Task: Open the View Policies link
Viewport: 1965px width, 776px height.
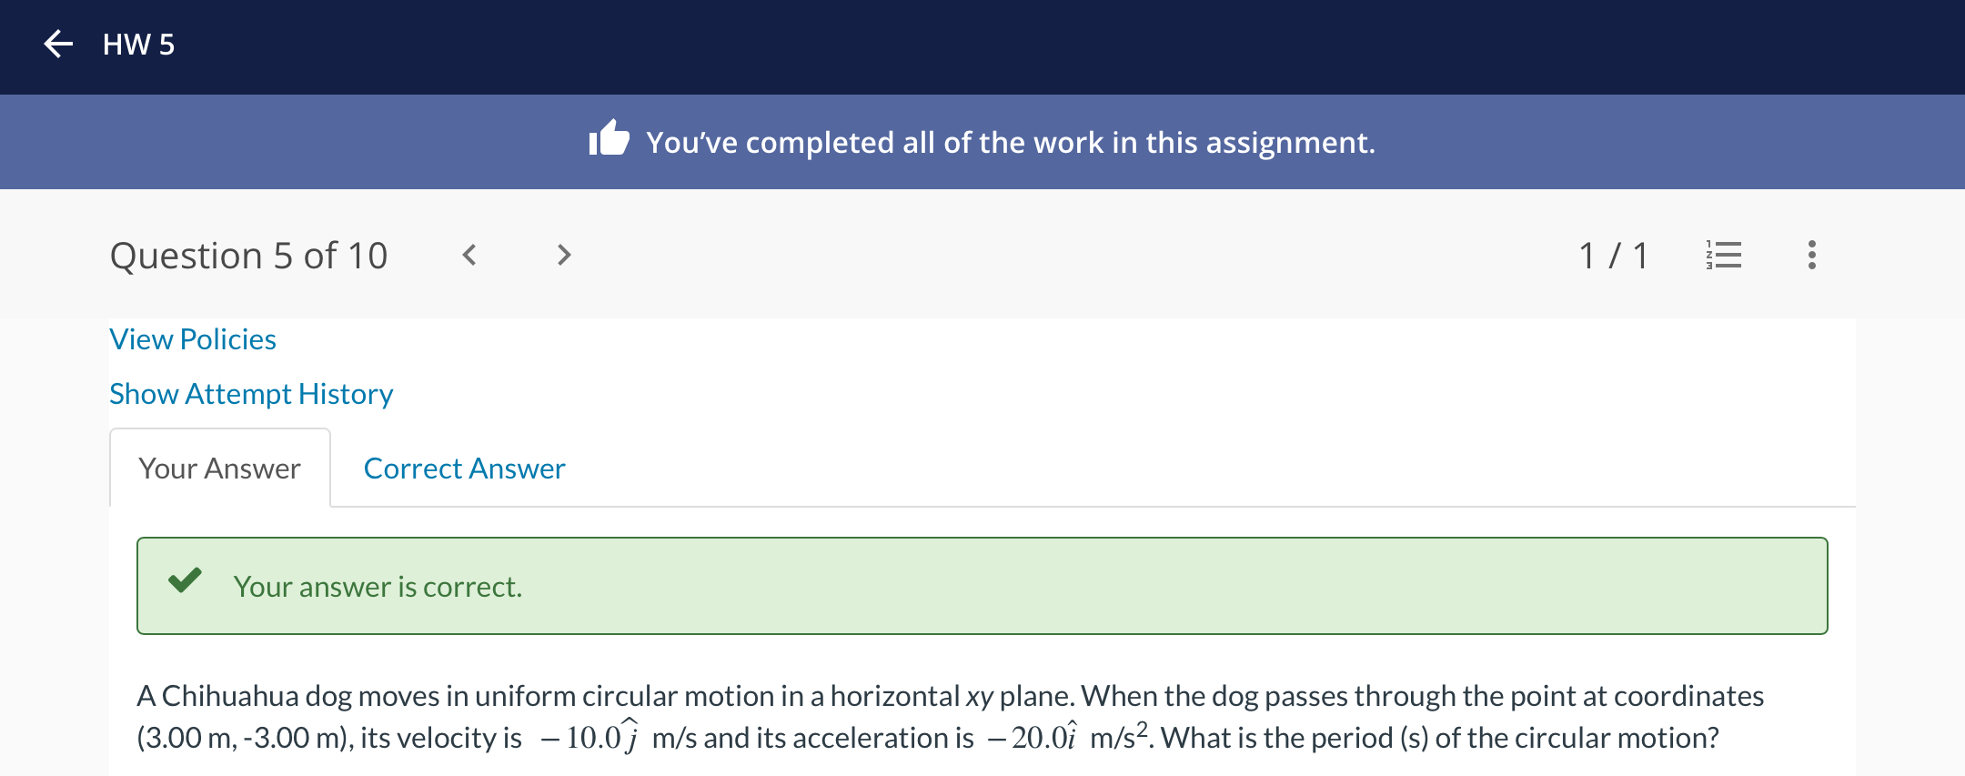Action: coord(193,339)
